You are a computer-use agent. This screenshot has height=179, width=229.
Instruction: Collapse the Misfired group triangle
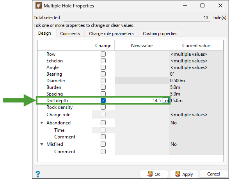(42, 144)
